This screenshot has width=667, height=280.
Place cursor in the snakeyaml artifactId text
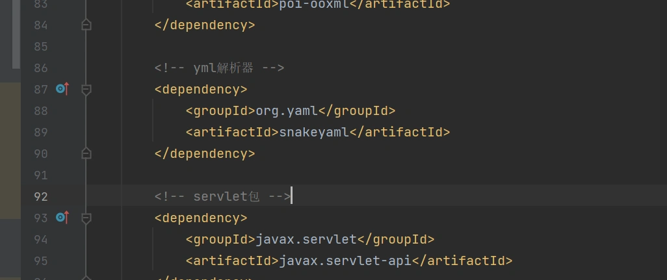point(314,133)
